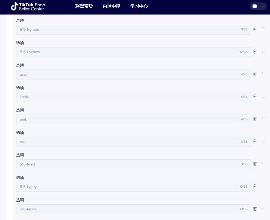Click the 11/35 character counter

pyautogui.click(x=244, y=29)
